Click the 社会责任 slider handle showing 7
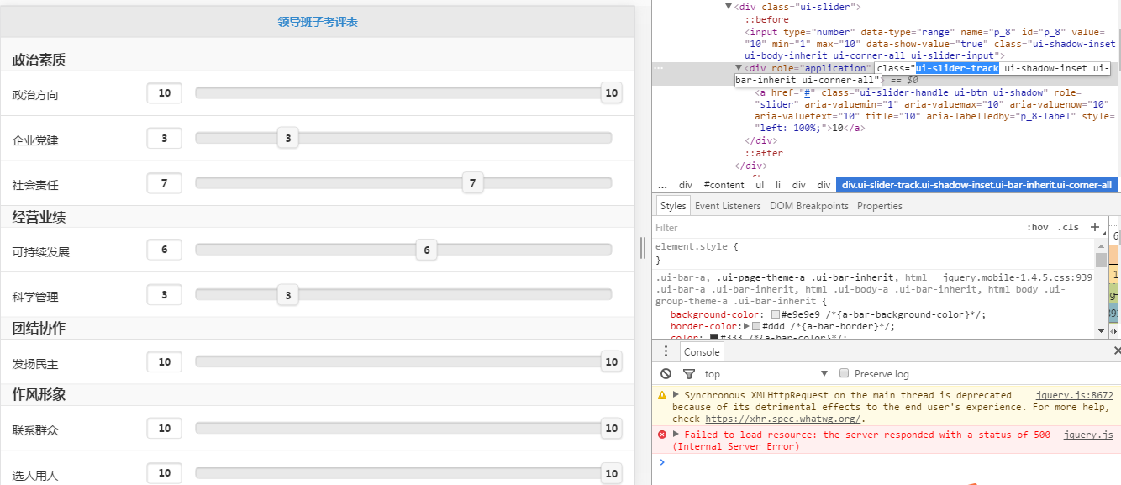The image size is (1121, 485). [472, 182]
